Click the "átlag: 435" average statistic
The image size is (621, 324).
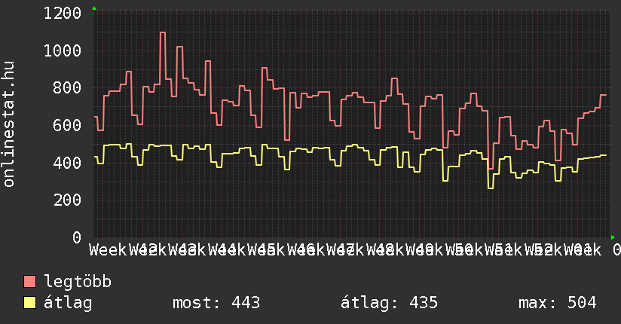click(390, 303)
